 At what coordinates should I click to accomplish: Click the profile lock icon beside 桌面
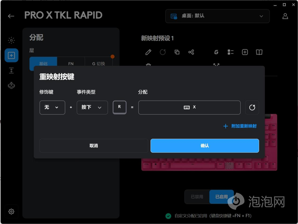tap(174, 16)
